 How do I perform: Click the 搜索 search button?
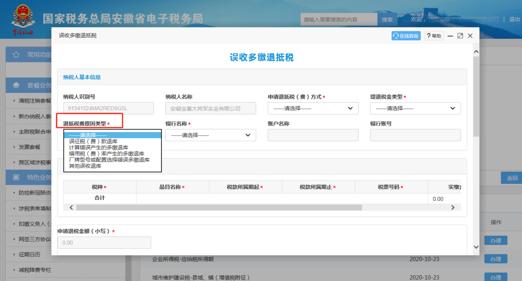coord(387,20)
